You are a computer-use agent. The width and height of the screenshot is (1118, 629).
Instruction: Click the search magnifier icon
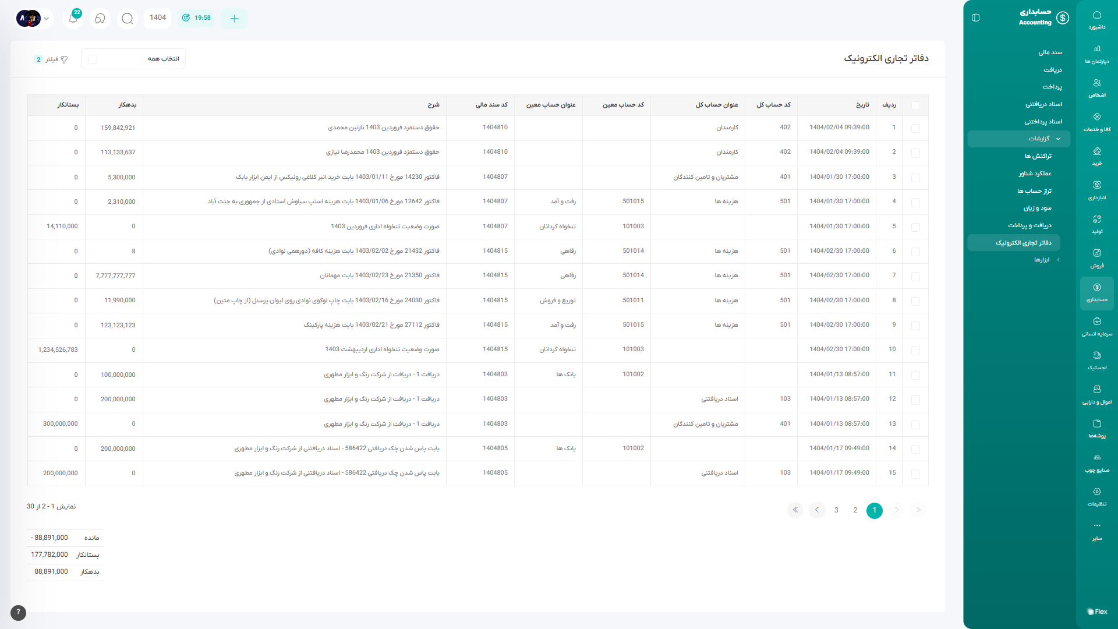[127, 19]
